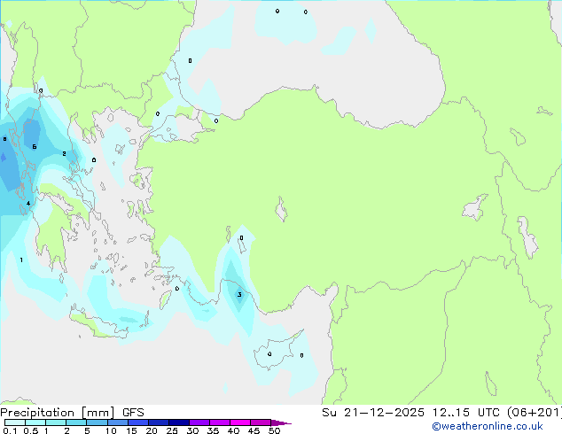Click the 25–30 mm navy legend swatch
Viewport: 562px width, 434px height.
point(179,422)
